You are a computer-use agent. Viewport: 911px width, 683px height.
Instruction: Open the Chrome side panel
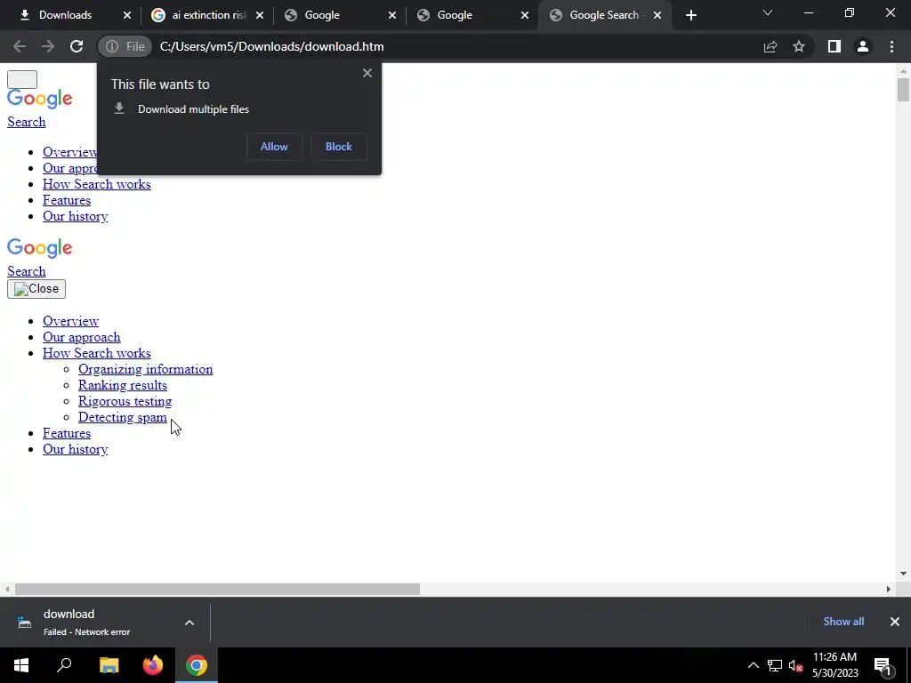click(834, 46)
